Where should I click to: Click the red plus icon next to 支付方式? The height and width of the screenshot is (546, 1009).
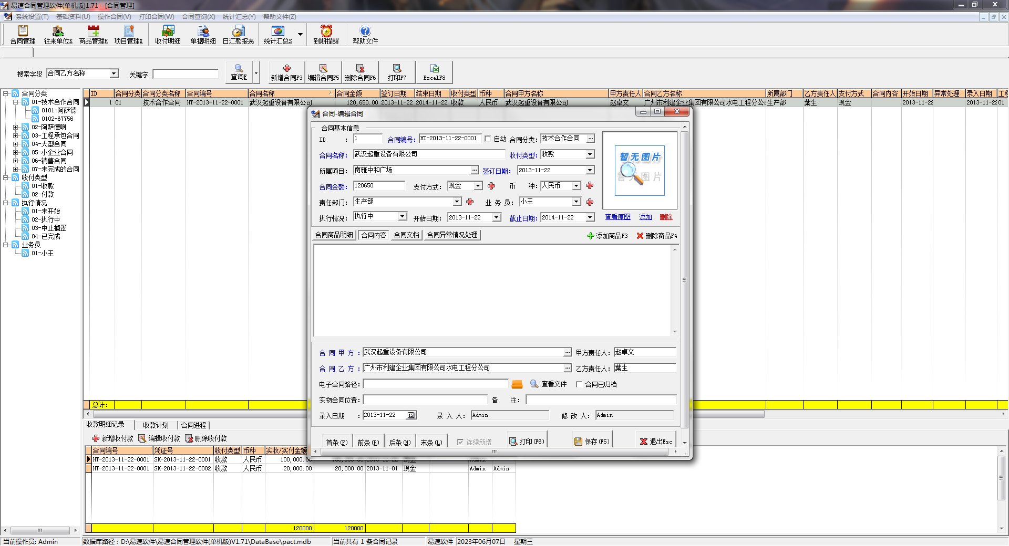pos(491,186)
